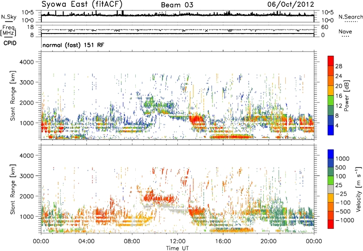Image resolution: width=363 pixels, height=251 pixels.
Task: Click the "12" power colorbar value
Action: [338, 106]
